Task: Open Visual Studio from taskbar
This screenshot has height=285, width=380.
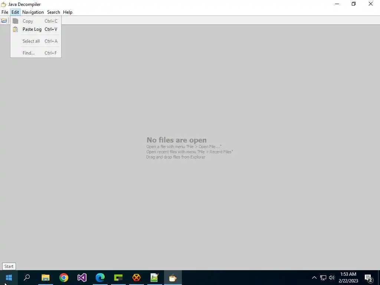Action: (x=82, y=278)
